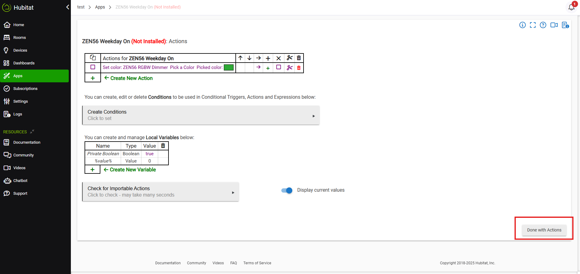Click the green plus beside Create New Action
Image resolution: width=580 pixels, height=274 pixels.
coord(93,78)
